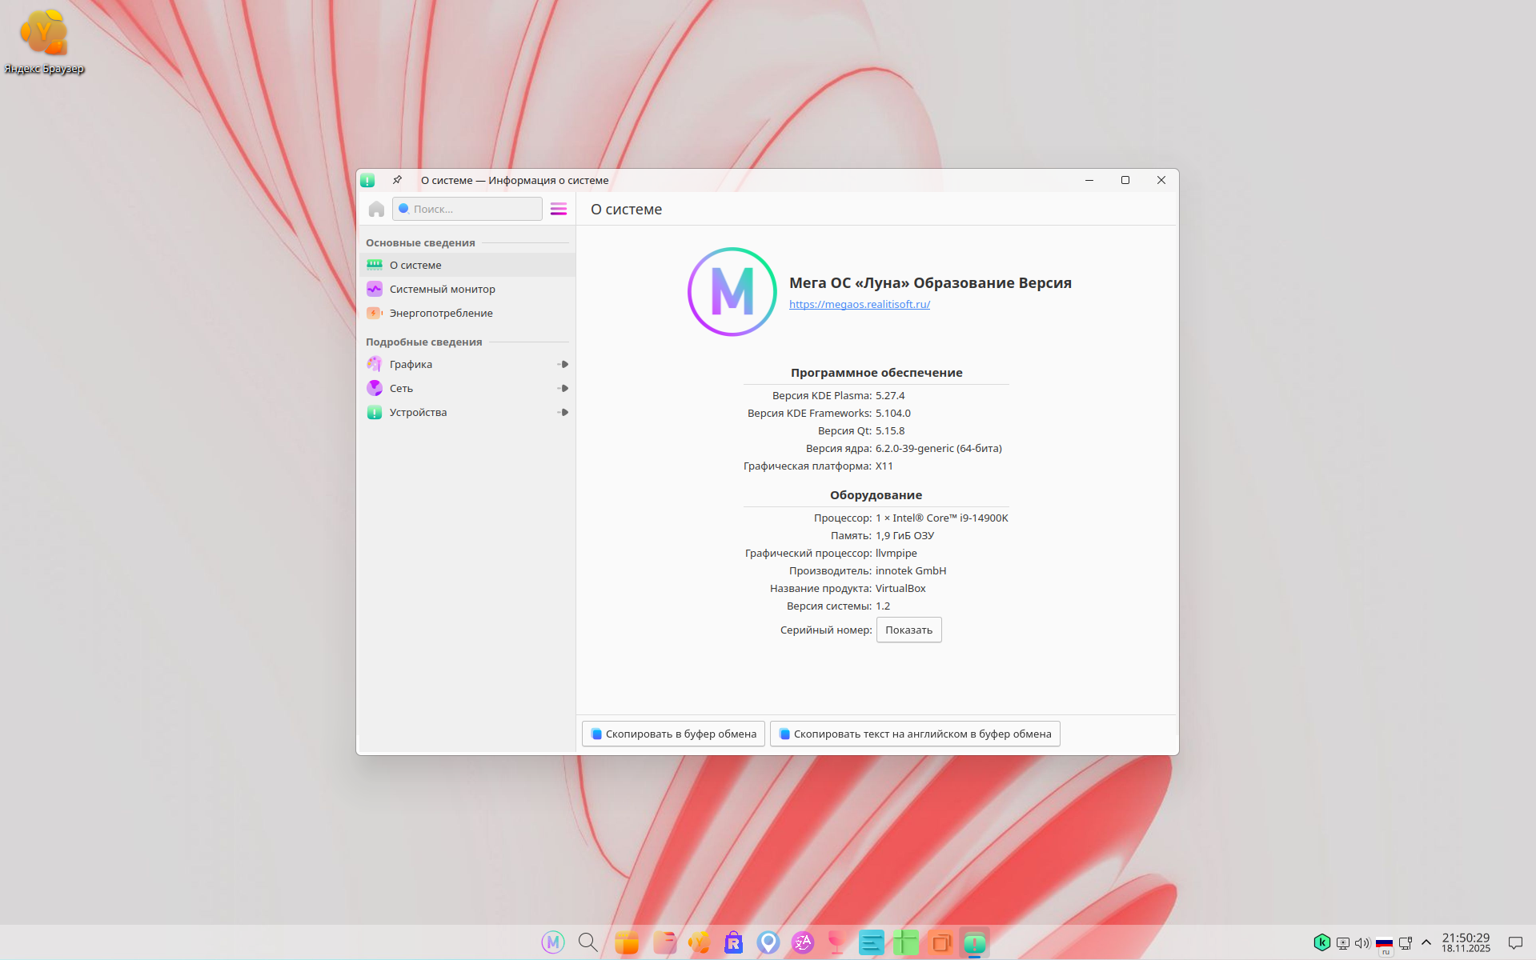Open the translator icon in taskbar
The width and height of the screenshot is (1536, 960).
click(803, 942)
